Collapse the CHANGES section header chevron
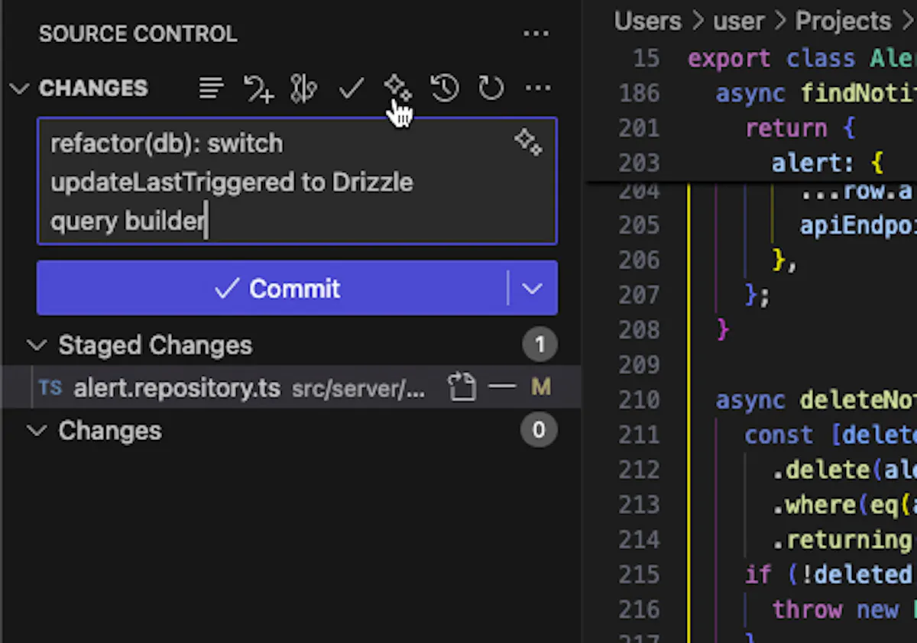Viewport: 917px width, 643px height. click(19, 89)
